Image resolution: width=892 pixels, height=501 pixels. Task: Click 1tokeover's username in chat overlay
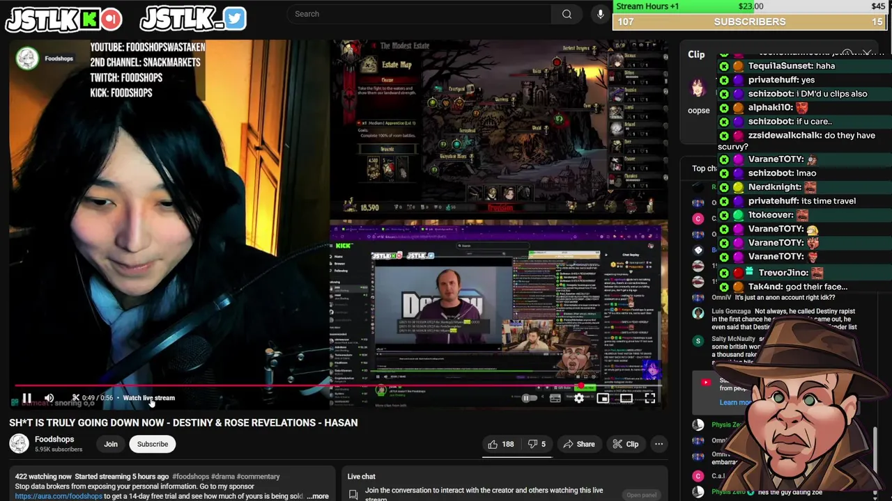(771, 215)
